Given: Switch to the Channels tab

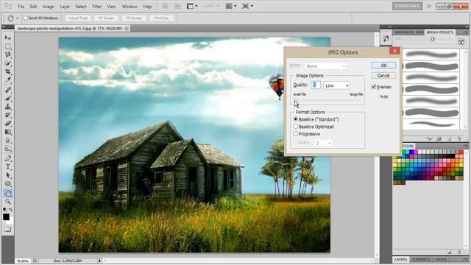Looking at the screenshot, I should [x=420, y=259].
